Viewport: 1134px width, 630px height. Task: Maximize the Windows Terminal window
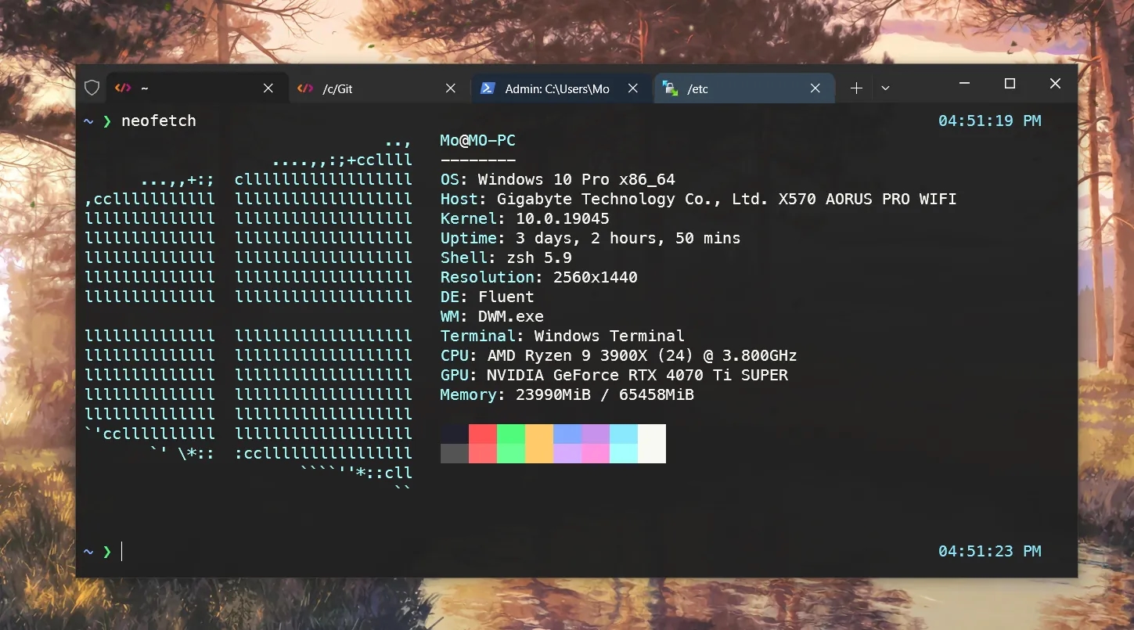[x=1010, y=84]
